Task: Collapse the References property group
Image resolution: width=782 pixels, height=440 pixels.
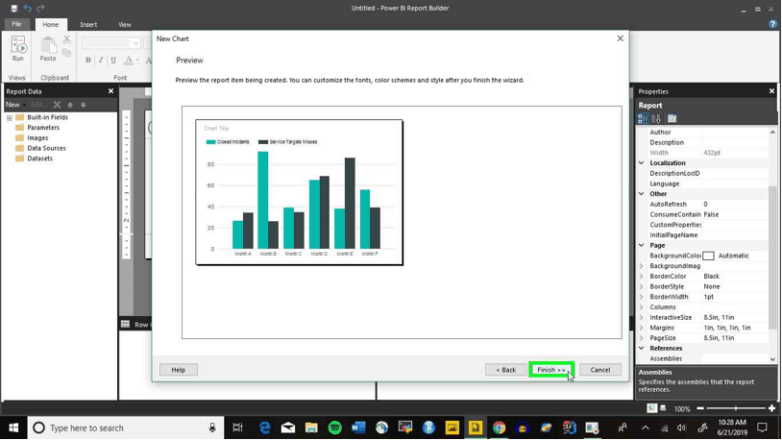Action: (642, 348)
